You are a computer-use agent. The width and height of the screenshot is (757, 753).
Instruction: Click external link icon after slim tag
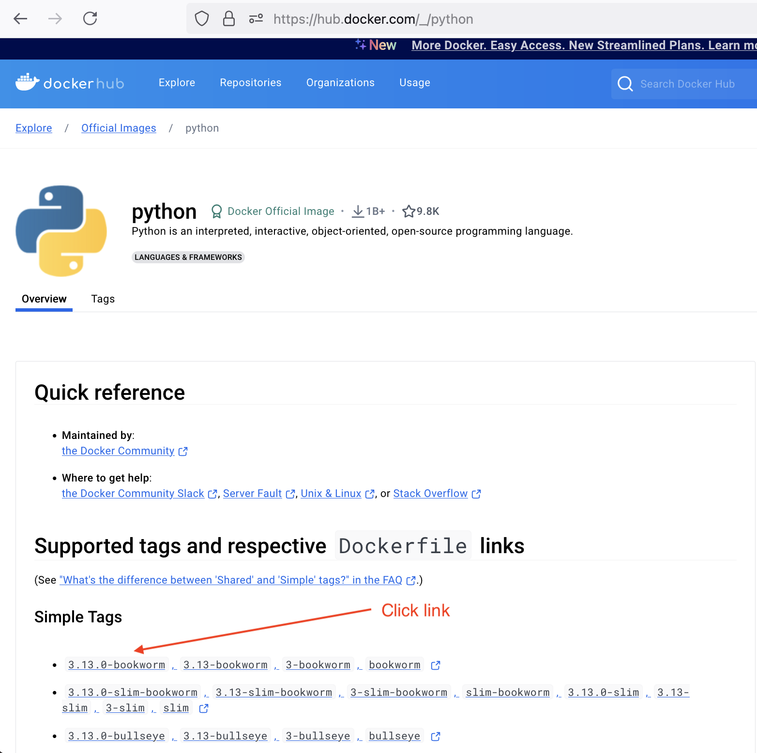click(x=204, y=708)
